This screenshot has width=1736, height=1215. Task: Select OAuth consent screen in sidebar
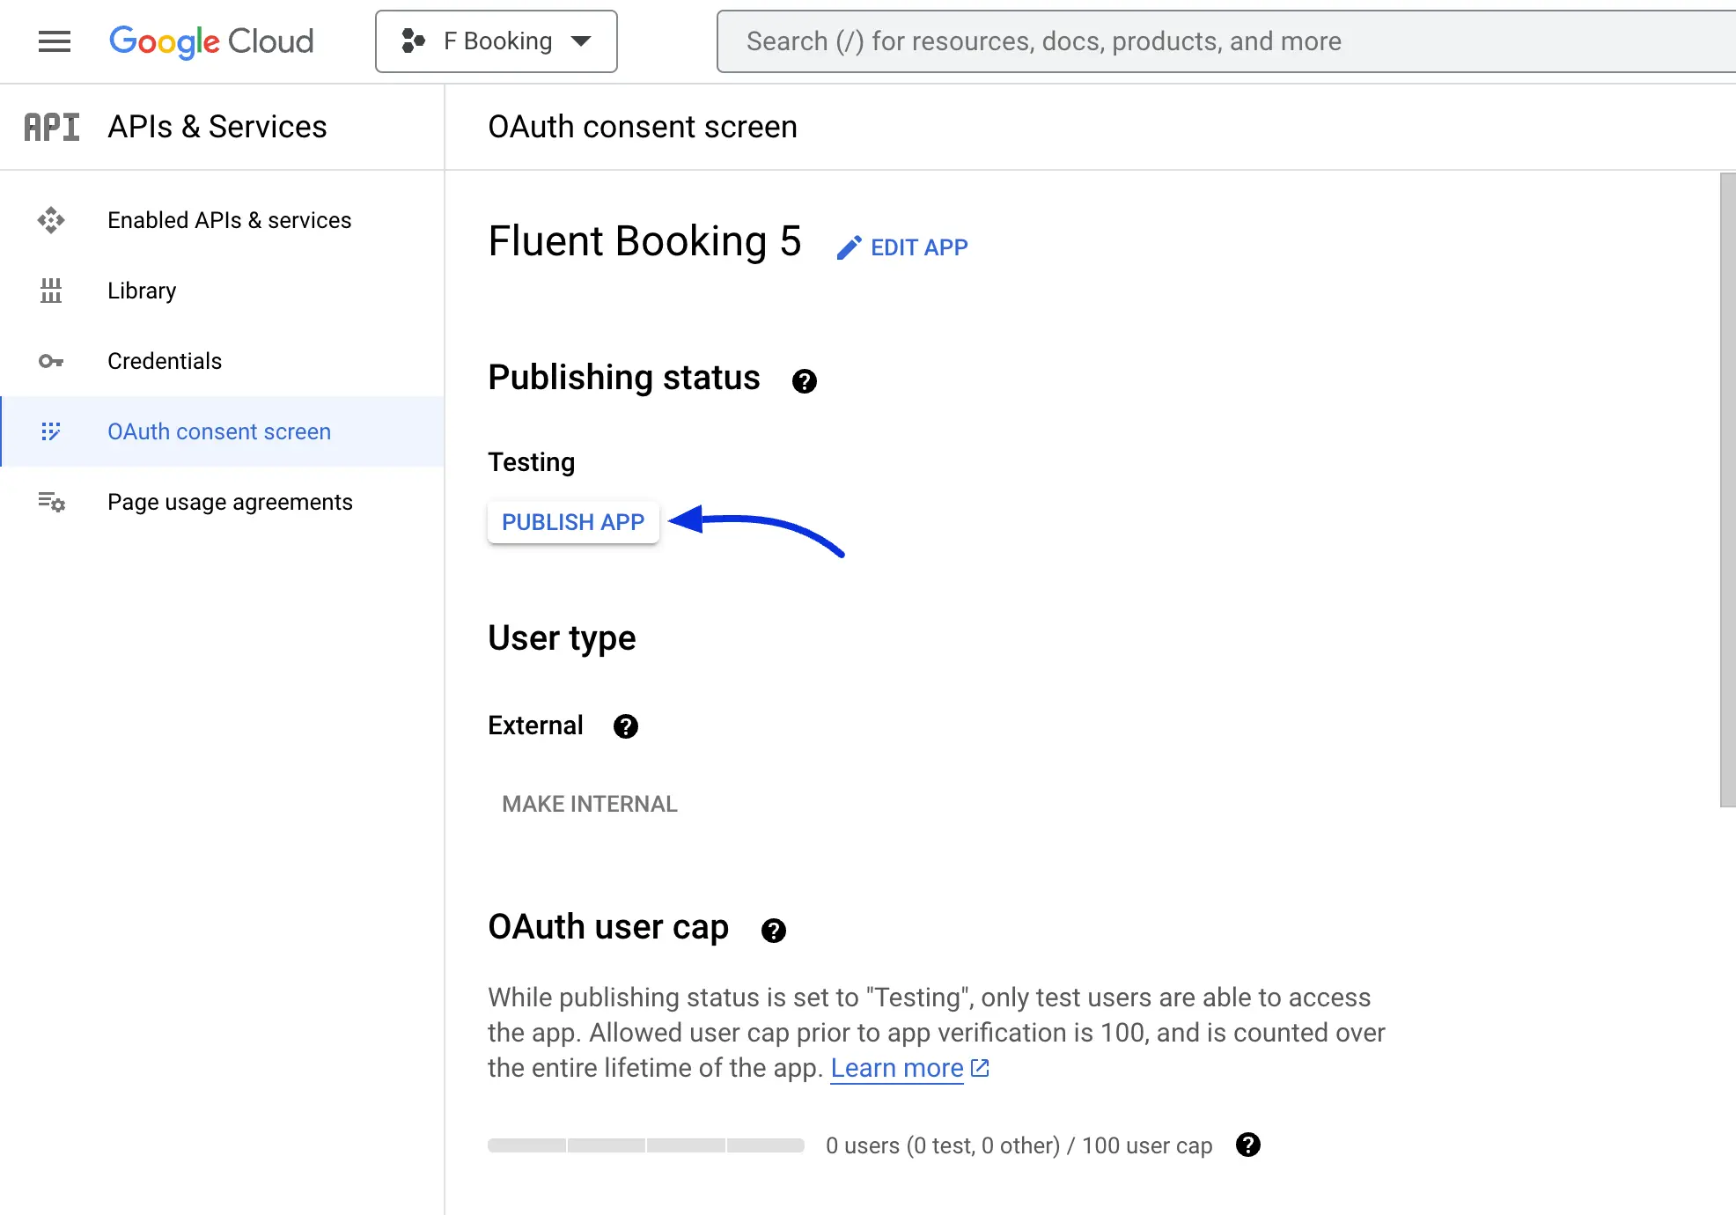[222, 431]
